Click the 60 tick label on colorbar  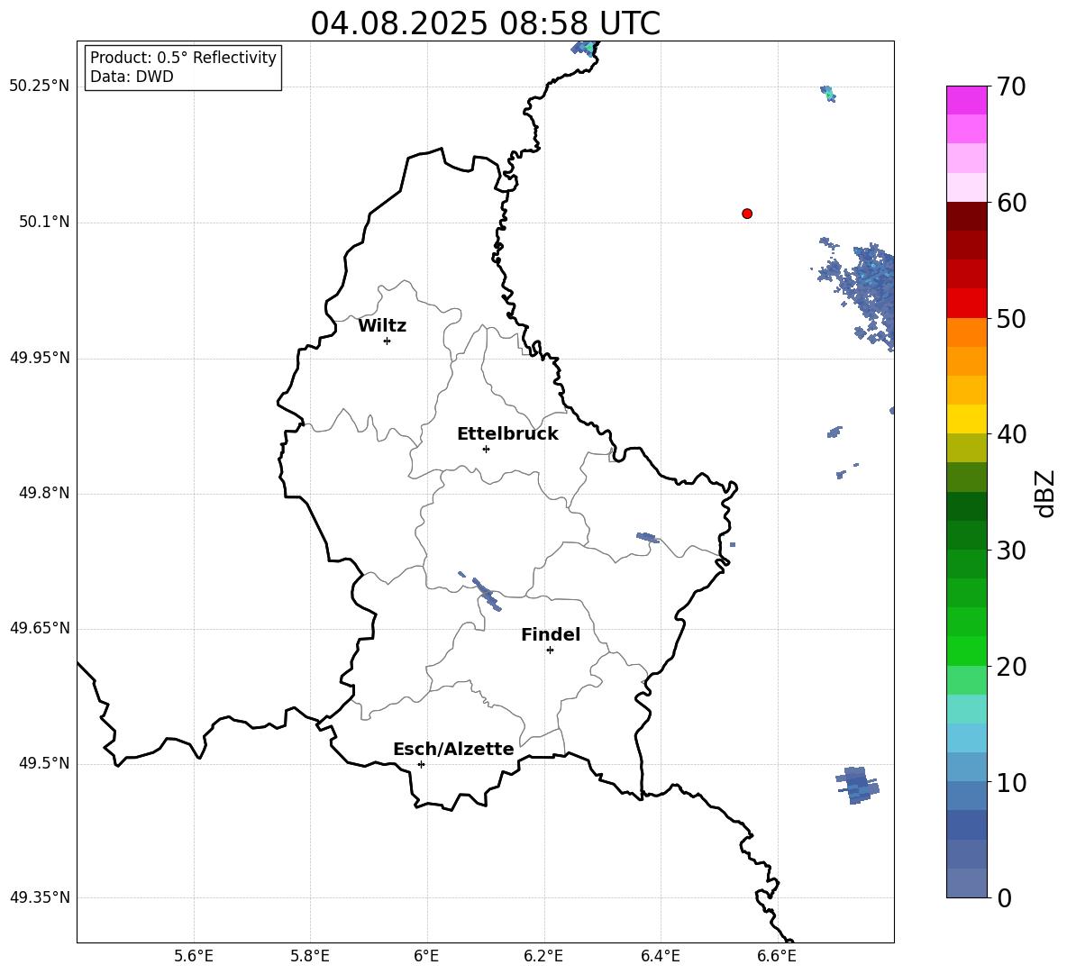point(1011,203)
